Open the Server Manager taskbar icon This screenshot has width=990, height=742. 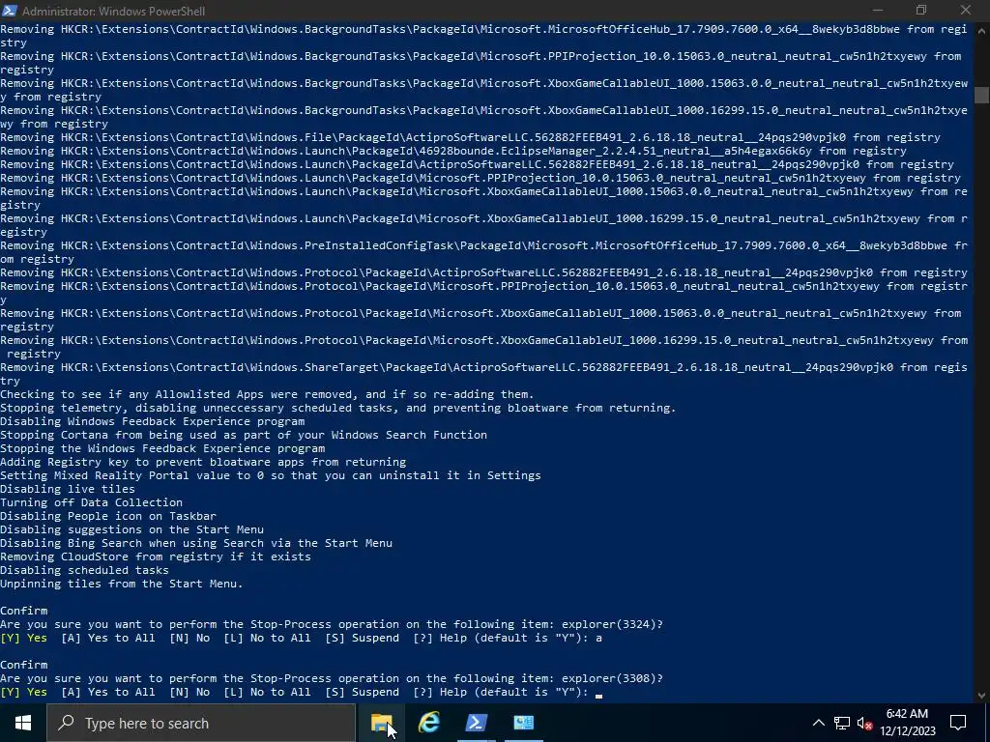point(523,723)
